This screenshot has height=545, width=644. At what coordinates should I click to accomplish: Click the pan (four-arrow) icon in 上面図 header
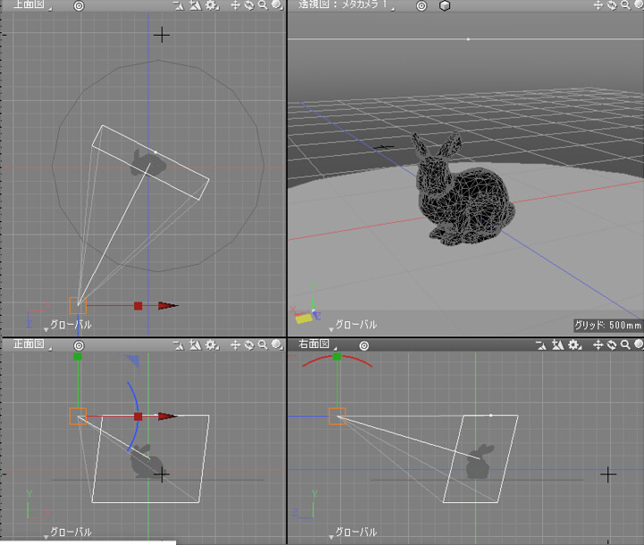[x=235, y=5]
